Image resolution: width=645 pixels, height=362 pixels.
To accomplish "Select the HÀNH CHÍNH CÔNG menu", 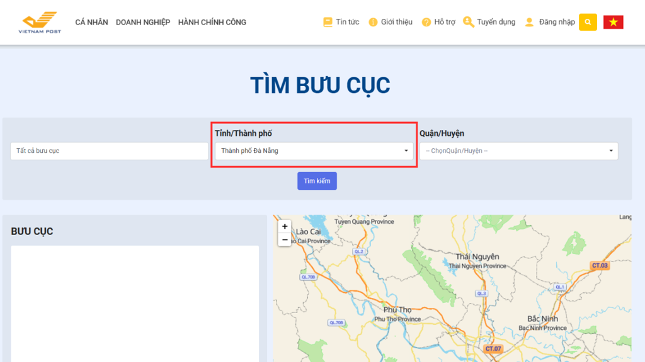I will (212, 22).
